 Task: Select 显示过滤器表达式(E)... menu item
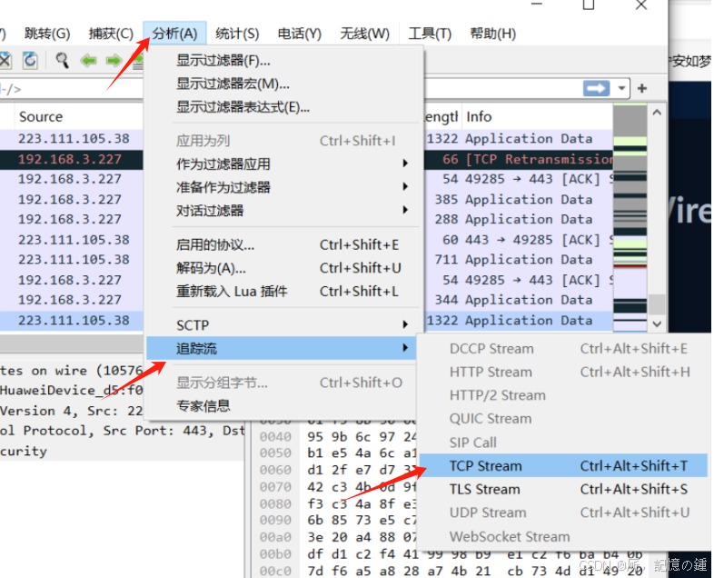coord(283,107)
